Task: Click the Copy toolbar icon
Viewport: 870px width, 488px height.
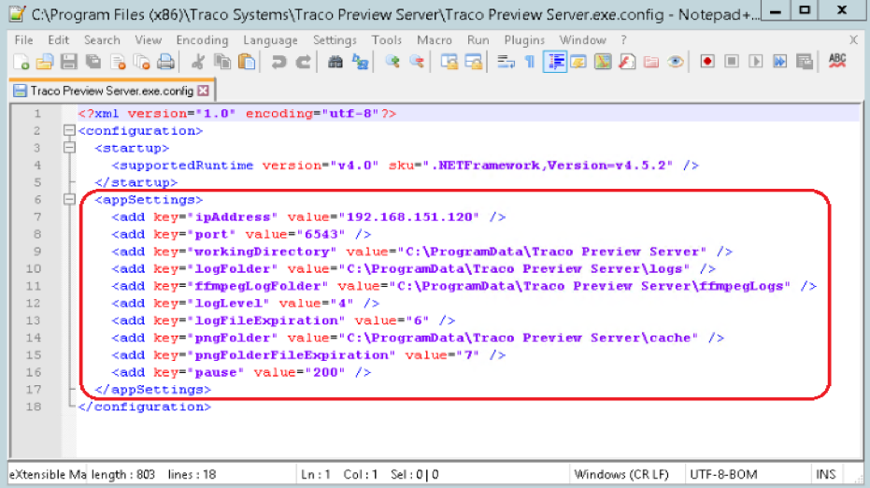Action: point(222,62)
